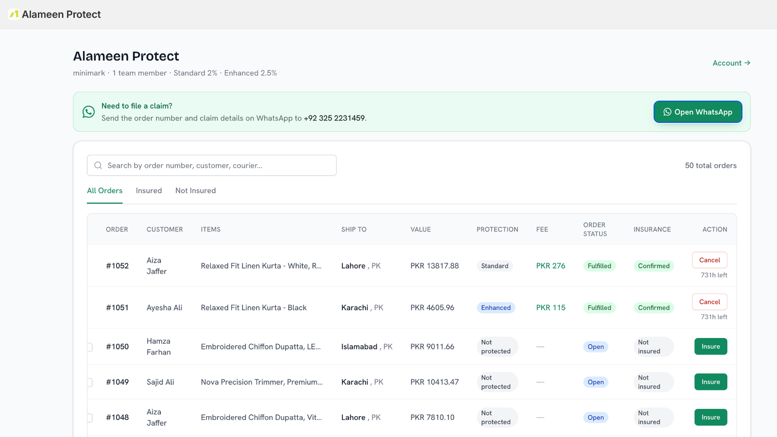The image size is (777, 437).
Task: Click the Standard protection badge
Action: [x=495, y=266]
